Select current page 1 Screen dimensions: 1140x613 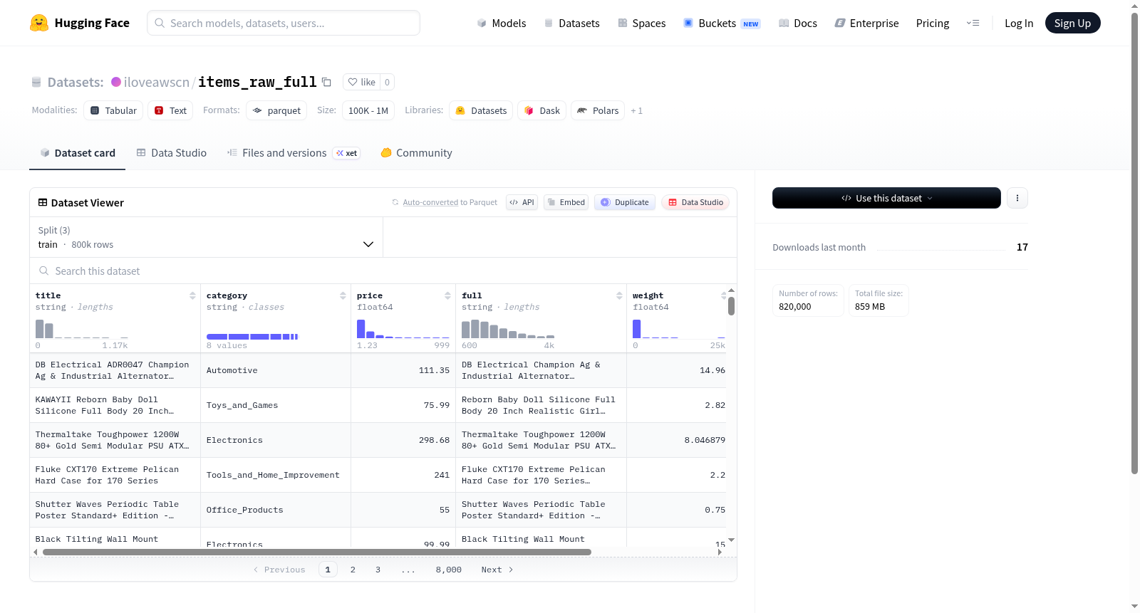coord(328,570)
